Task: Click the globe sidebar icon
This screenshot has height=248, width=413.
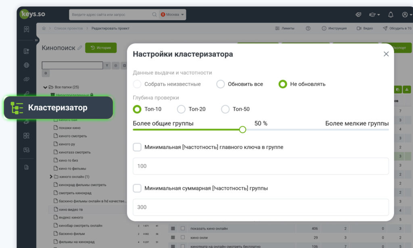Action: pyautogui.click(x=26, y=65)
